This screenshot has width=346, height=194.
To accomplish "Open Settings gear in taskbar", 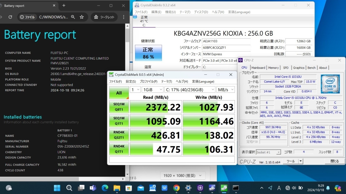I will pos(188,188).
